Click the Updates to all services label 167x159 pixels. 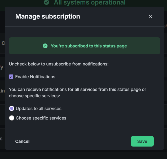click(39, 109)
